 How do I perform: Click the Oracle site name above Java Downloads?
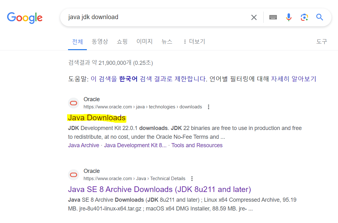(x=92, y=100)
